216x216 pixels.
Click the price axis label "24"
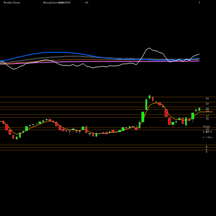pos(207,98)
